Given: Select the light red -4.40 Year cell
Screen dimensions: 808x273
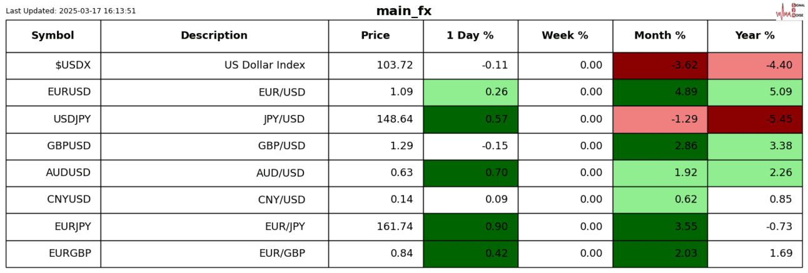Looking at the screenshot, I should click(x=755, y=66).
